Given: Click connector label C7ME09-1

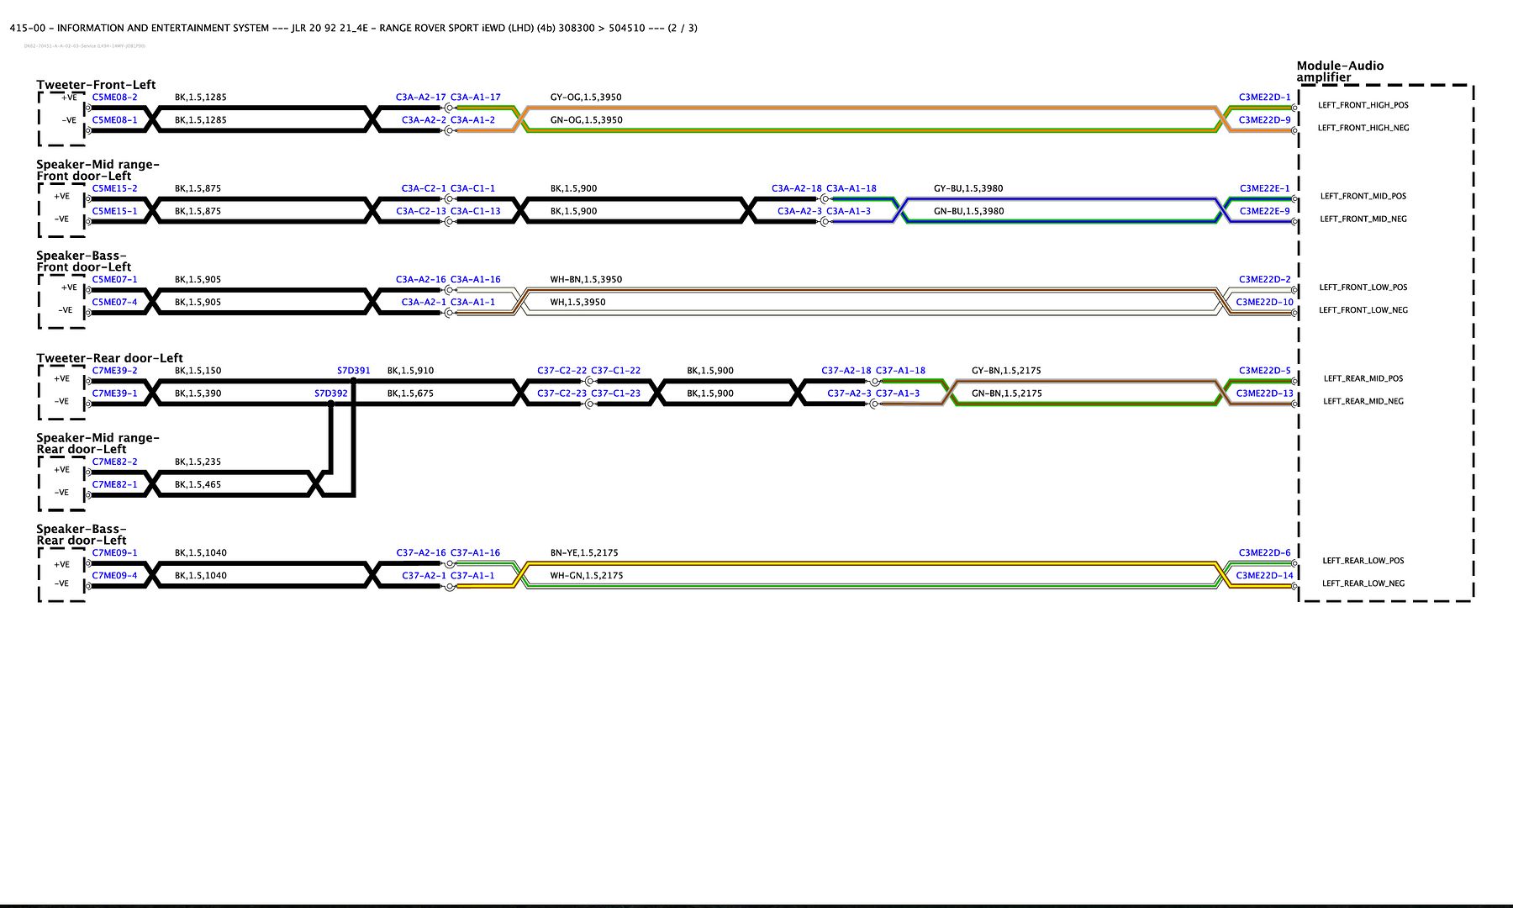Looking at the screenshot, I should click(x=114, y=552).
